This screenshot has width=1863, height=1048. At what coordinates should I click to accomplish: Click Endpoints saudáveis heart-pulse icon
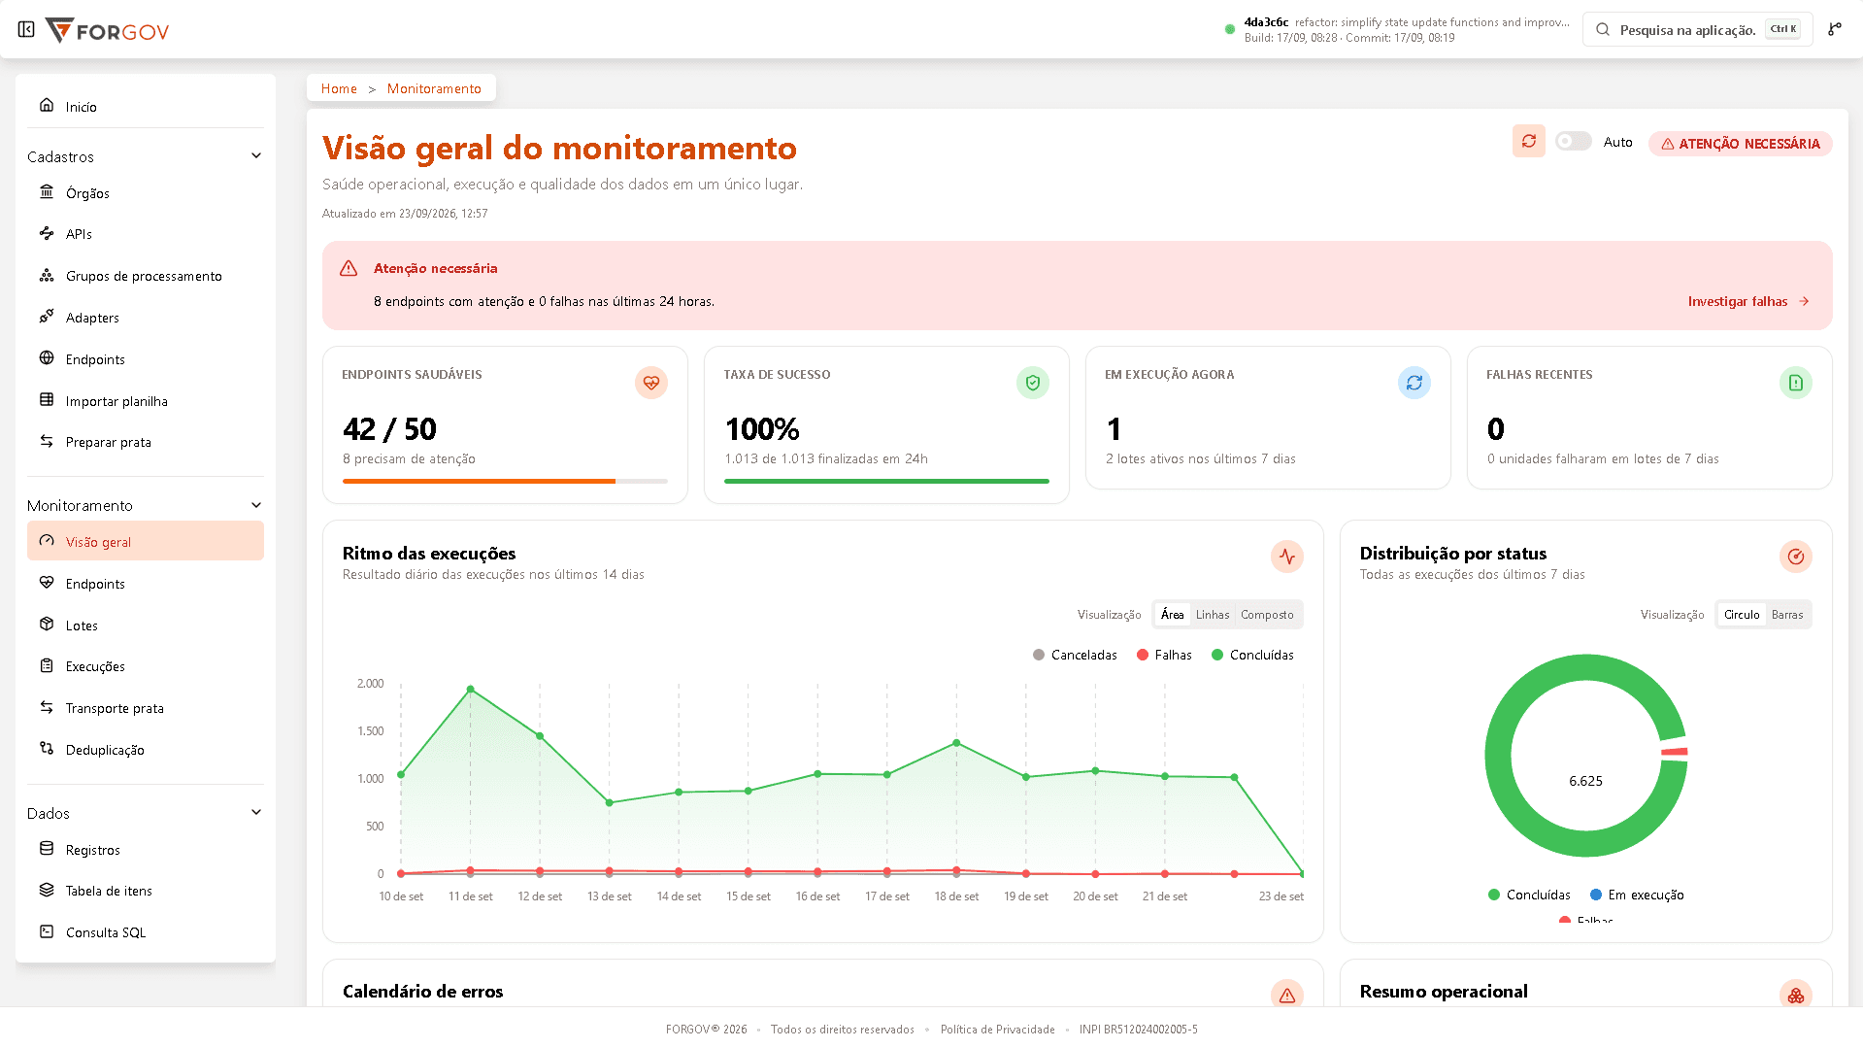[651, 383]
